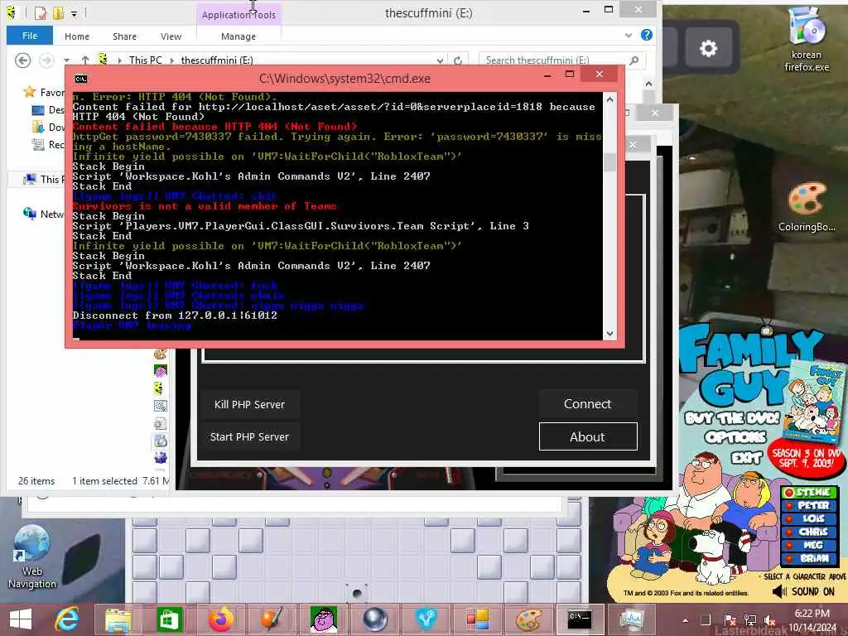
Task: Select Network in navigation pane
Action: pyautogui.click(x=43, y=214)
